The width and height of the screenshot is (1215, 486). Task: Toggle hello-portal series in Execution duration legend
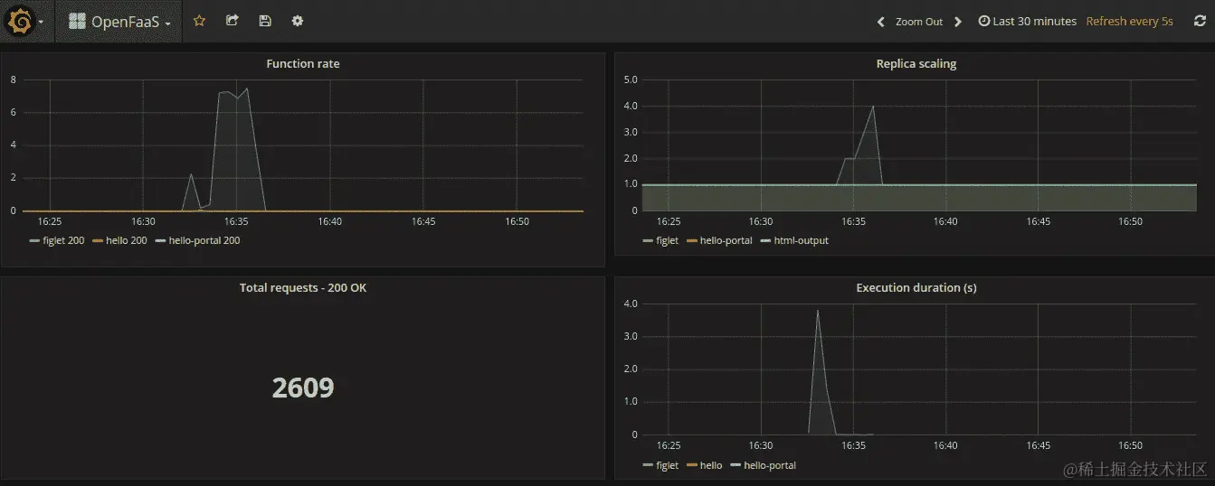point(764,465)
